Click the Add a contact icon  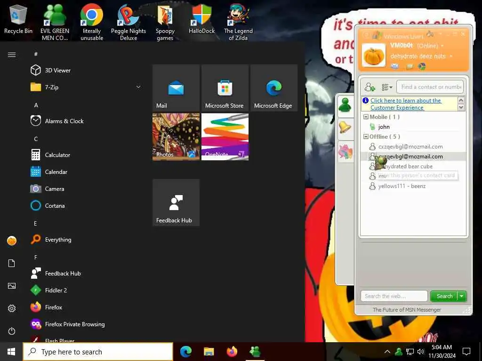pyautogui.click(x=370, y=87)
